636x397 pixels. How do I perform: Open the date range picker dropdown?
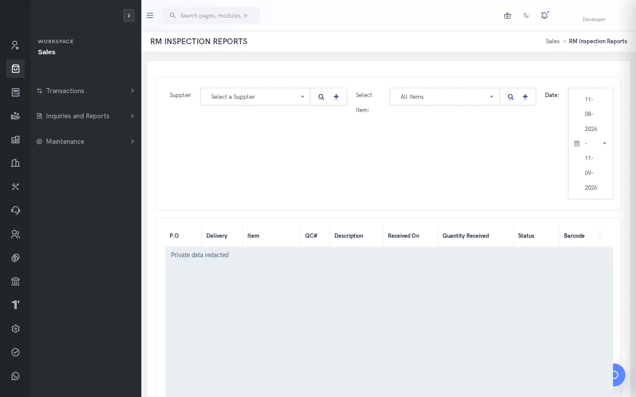pos(591,143)
